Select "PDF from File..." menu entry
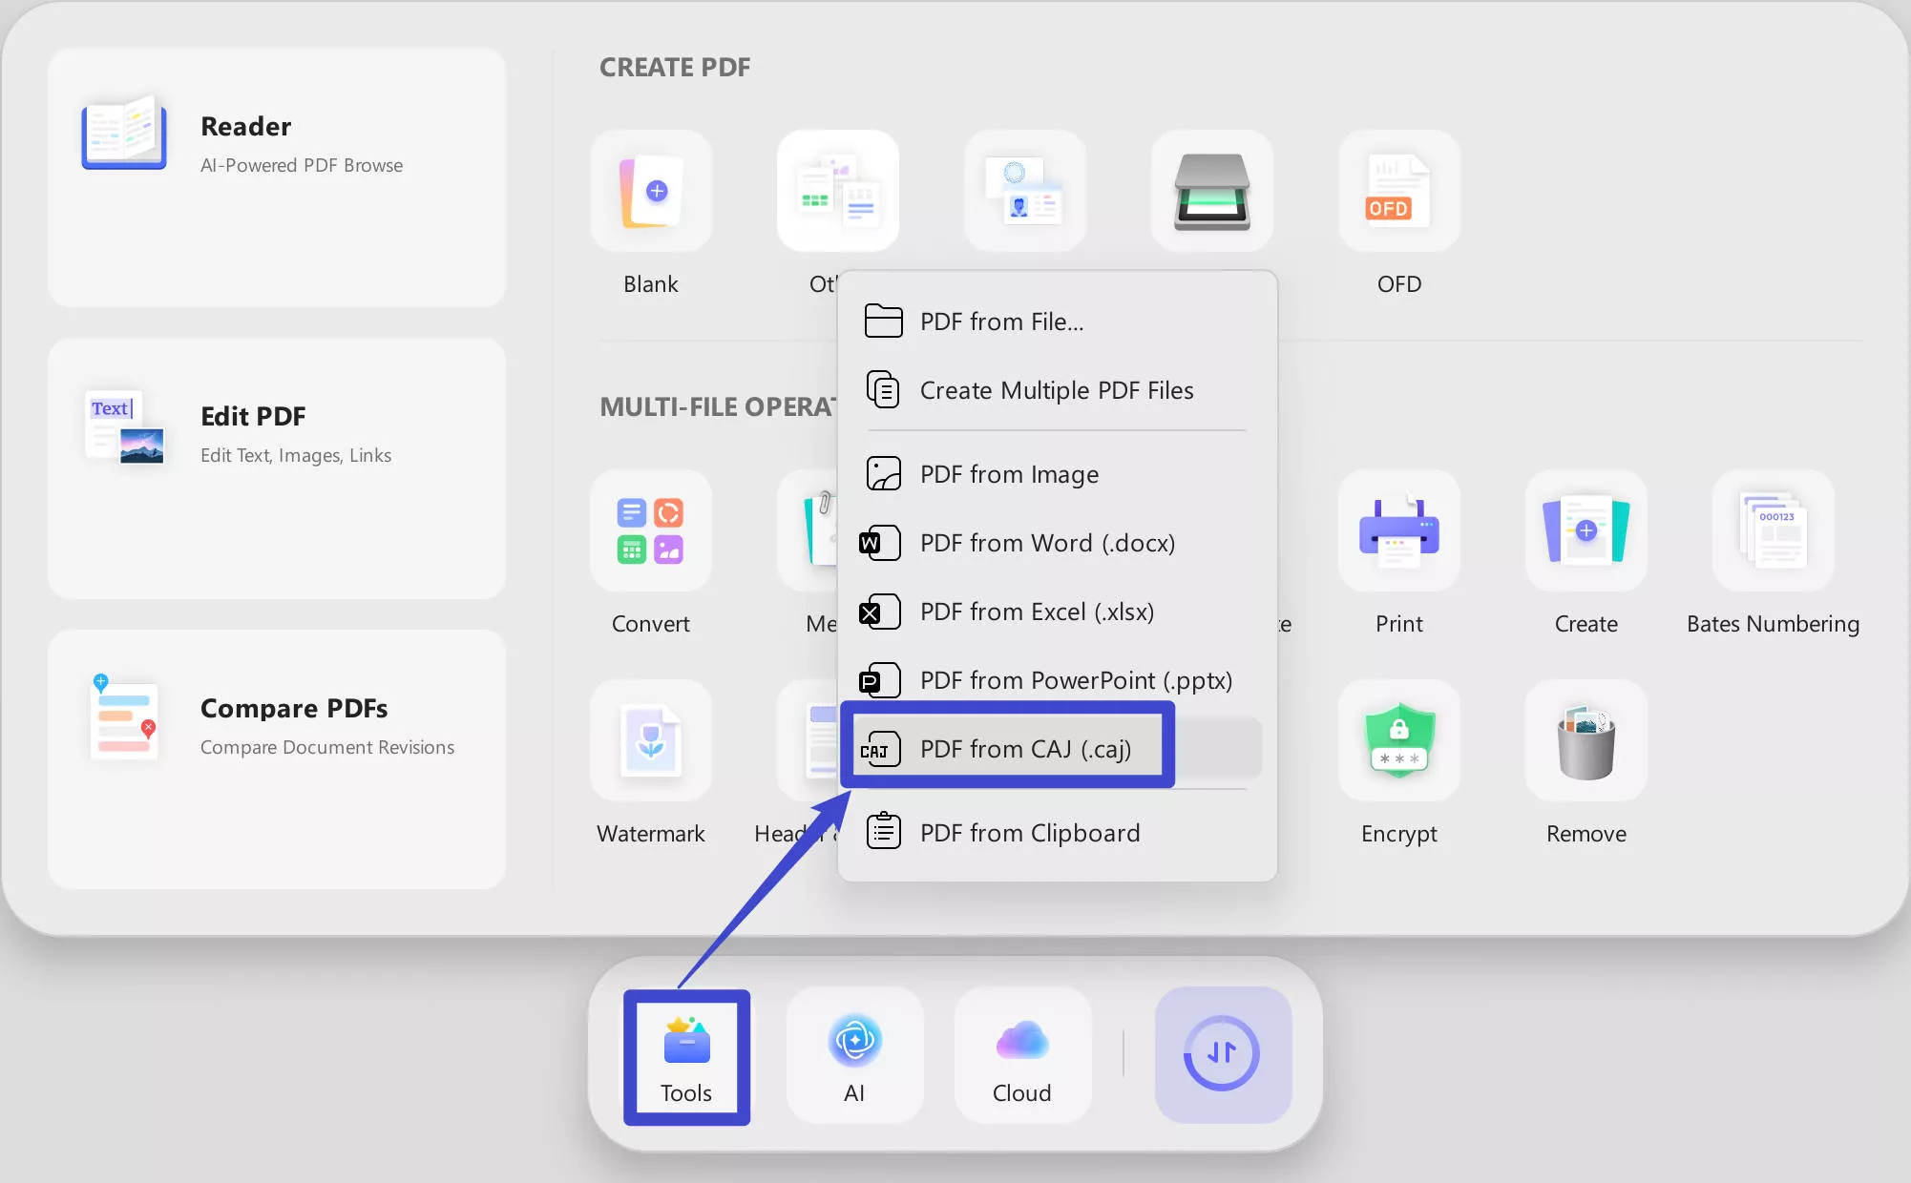Image resolution: width=1911 pixels, height=1183 pixels. (x=1000, y=322)
